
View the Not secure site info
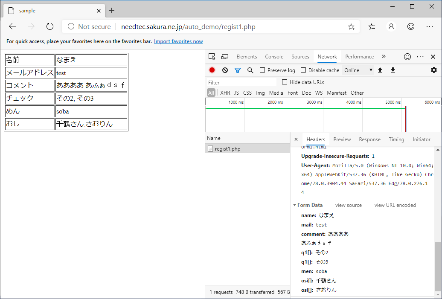(x=89, y=27)
